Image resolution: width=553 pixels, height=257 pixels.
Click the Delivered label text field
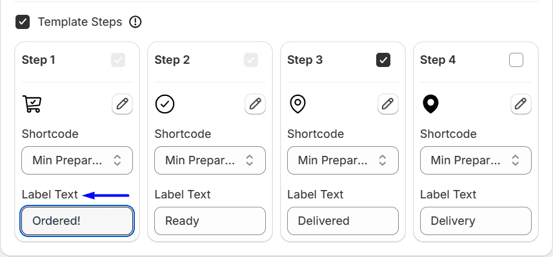point(343,221)
